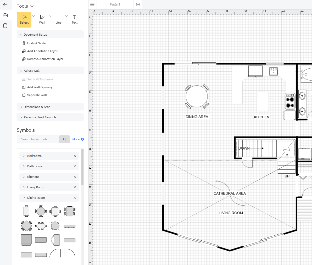Viewport: 312px width, 265px height.
Task: Select the Wall tool
Action: 42,19
